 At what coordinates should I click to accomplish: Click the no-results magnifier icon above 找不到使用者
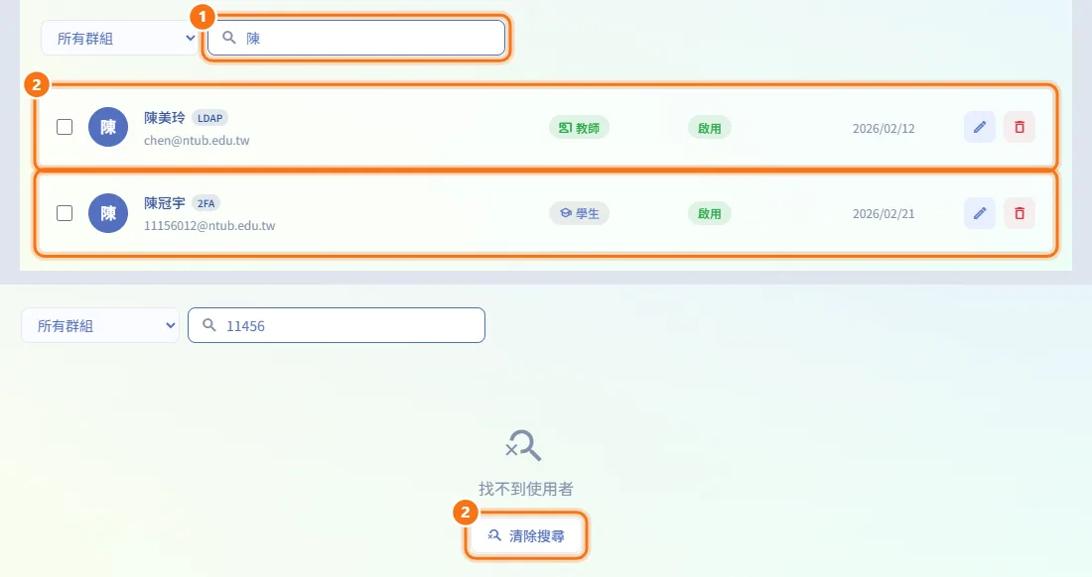(523, 445)
